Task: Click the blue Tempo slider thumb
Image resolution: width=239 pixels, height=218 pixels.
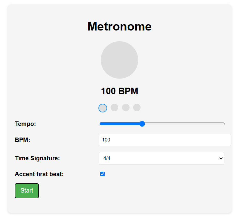Action: coord(142,124)
